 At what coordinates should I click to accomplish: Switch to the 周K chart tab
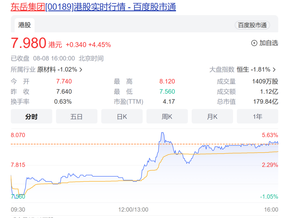pos(167,116)
